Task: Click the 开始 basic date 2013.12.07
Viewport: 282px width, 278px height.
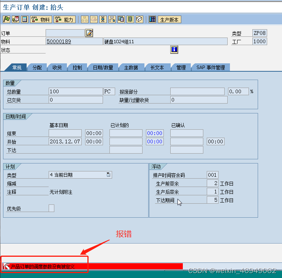Action: (65, 141)
